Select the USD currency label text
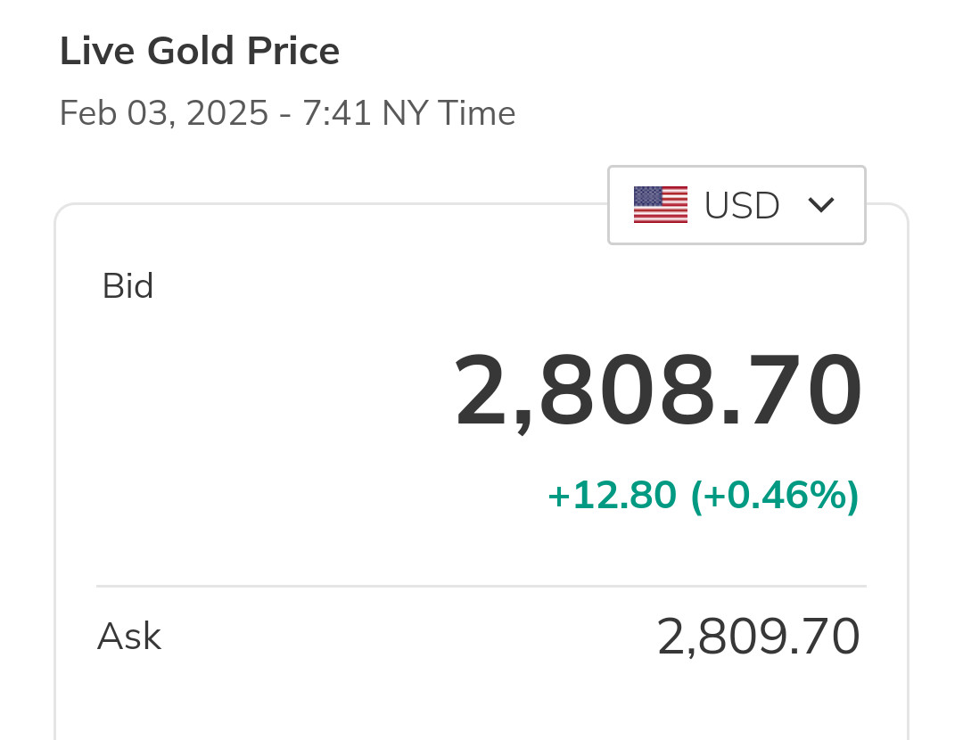Screen dimensions: 963x740 pyautogui.click(x=742, y=206)
